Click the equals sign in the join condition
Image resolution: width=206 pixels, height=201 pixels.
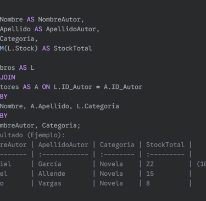(98, 87)
